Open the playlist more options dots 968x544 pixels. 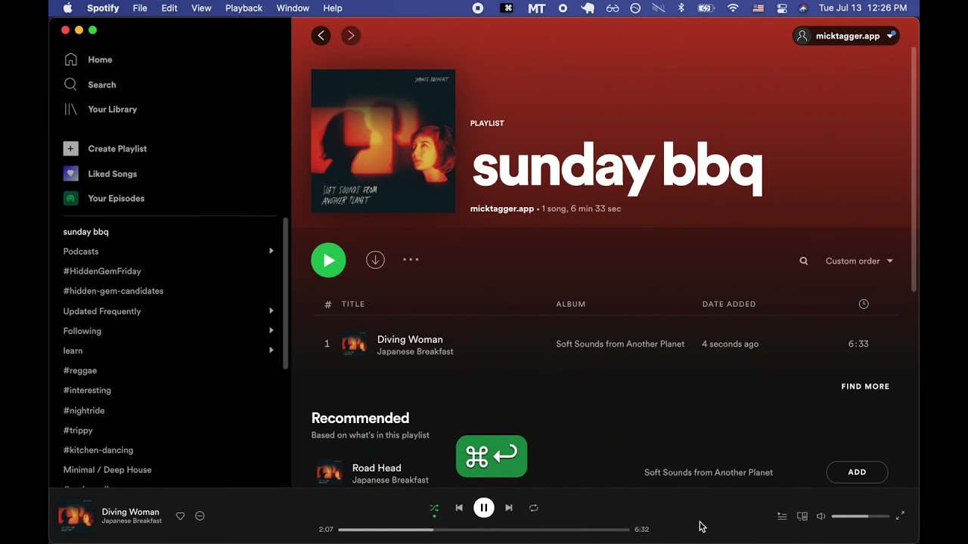coord(411,259)
